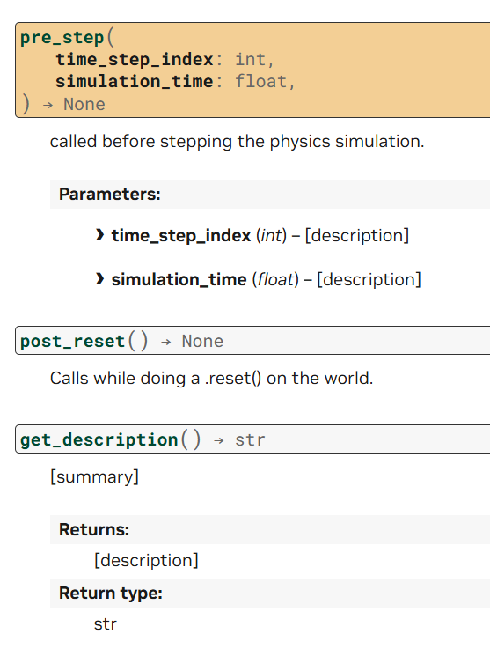The height and width of the screenshot is (649, 490).
Task: Click str under Return type
Action: pos(106,624)
